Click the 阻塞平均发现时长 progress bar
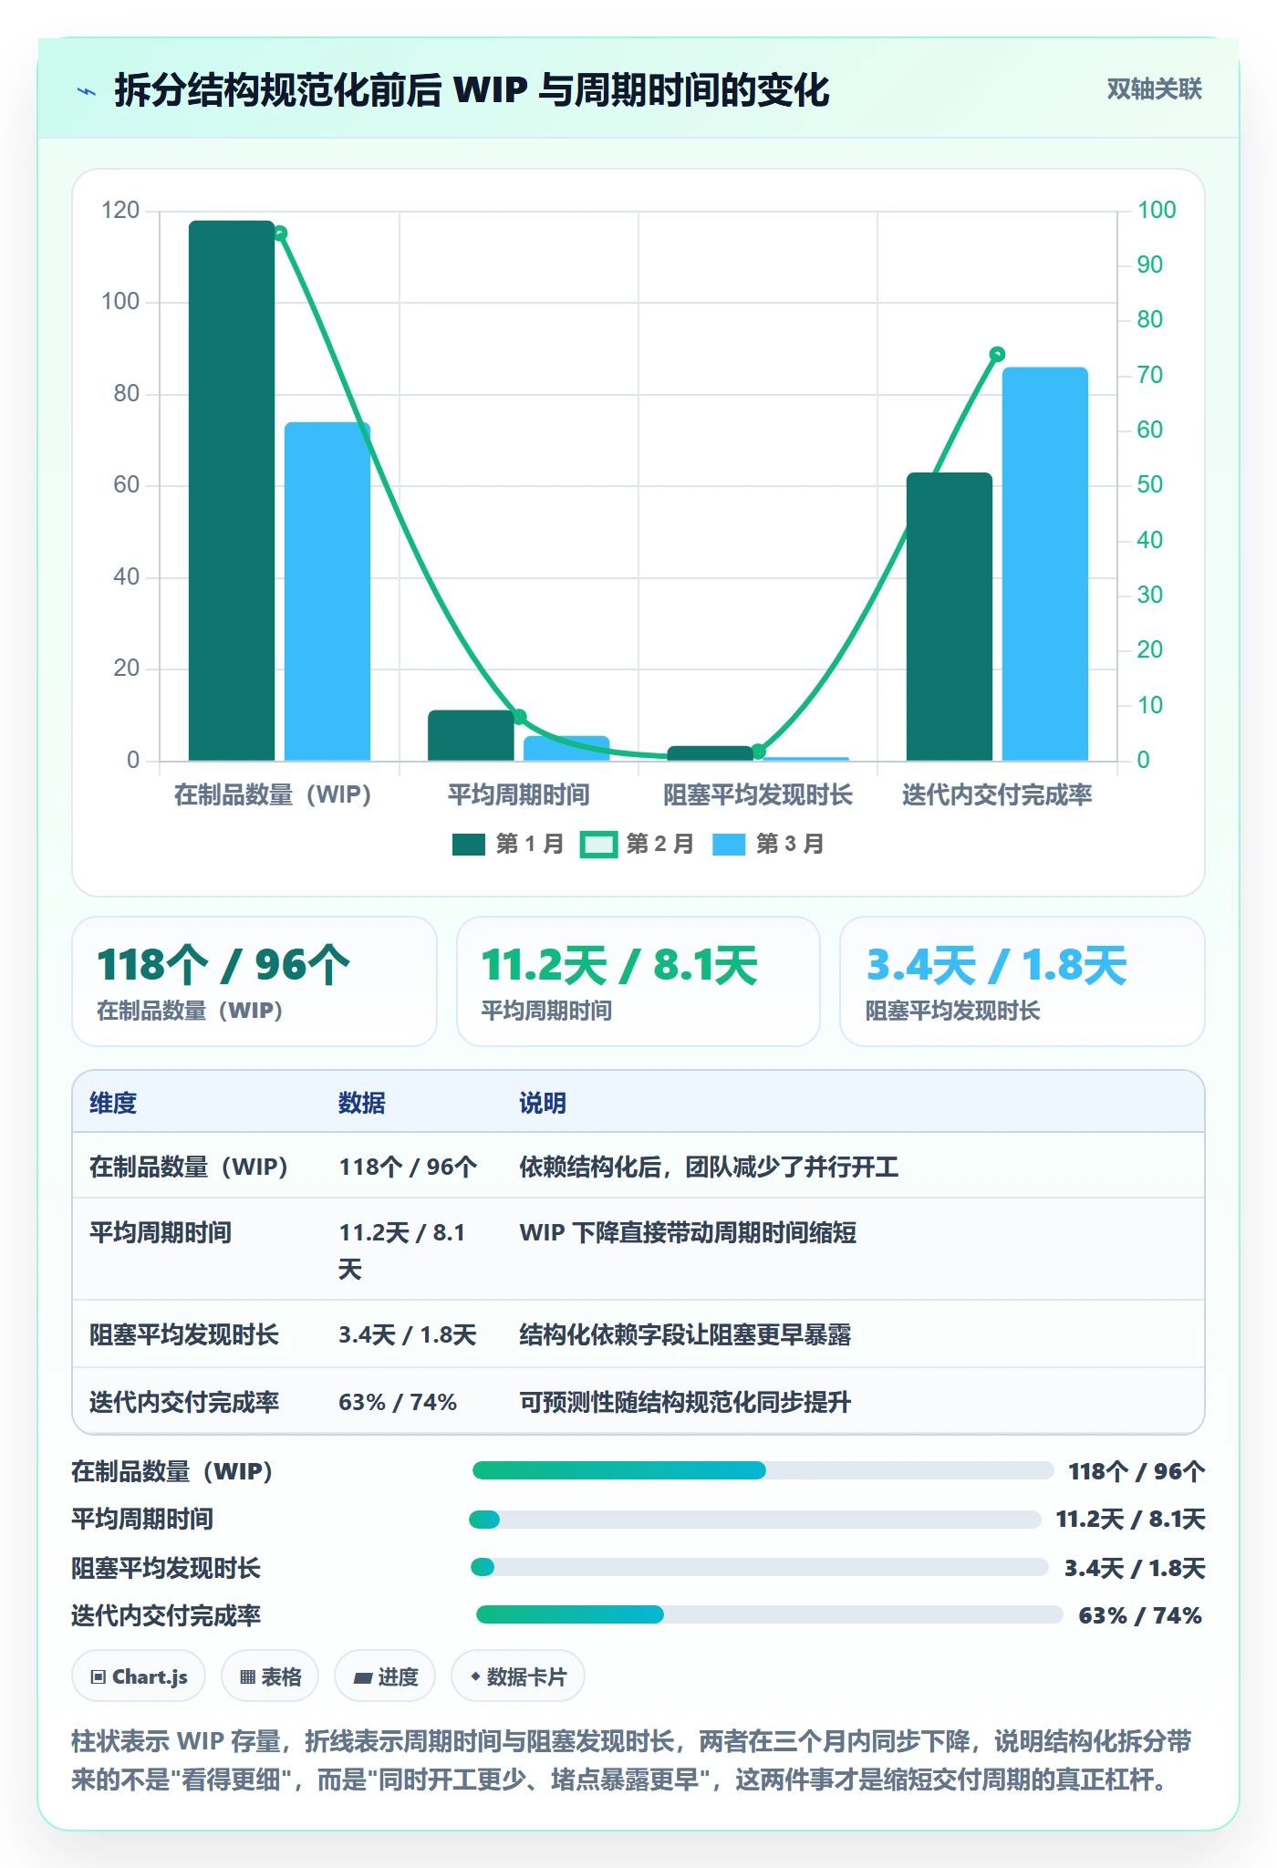Screen dimensions: 1277x1868 pos(760,1567)
